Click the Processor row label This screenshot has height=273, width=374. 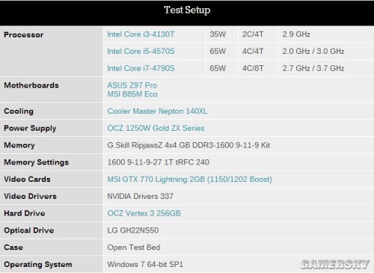24,34
